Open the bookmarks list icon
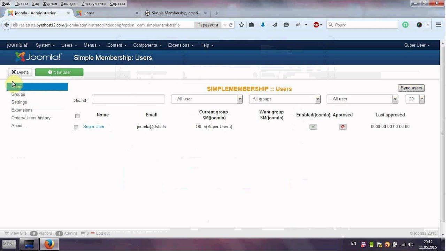446x251 pixels. (251, 25)
